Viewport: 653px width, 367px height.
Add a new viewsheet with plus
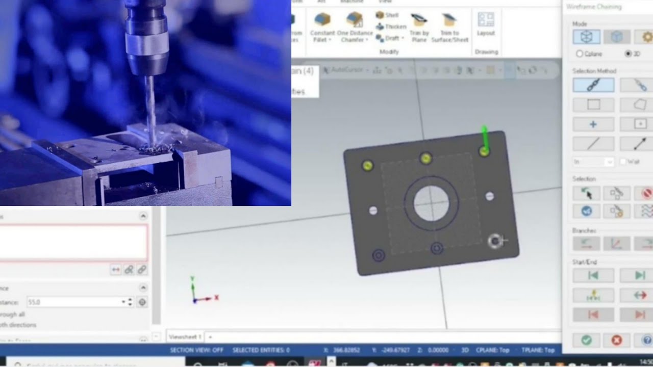point(210,337)
